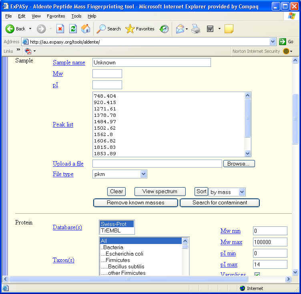The image size is (301, 294).
Task: Click the Sort button
Action: pos(201,192)
